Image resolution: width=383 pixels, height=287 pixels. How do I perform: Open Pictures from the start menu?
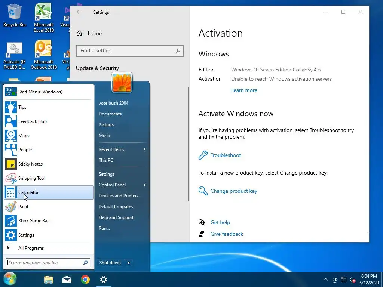tap(107, 125)
